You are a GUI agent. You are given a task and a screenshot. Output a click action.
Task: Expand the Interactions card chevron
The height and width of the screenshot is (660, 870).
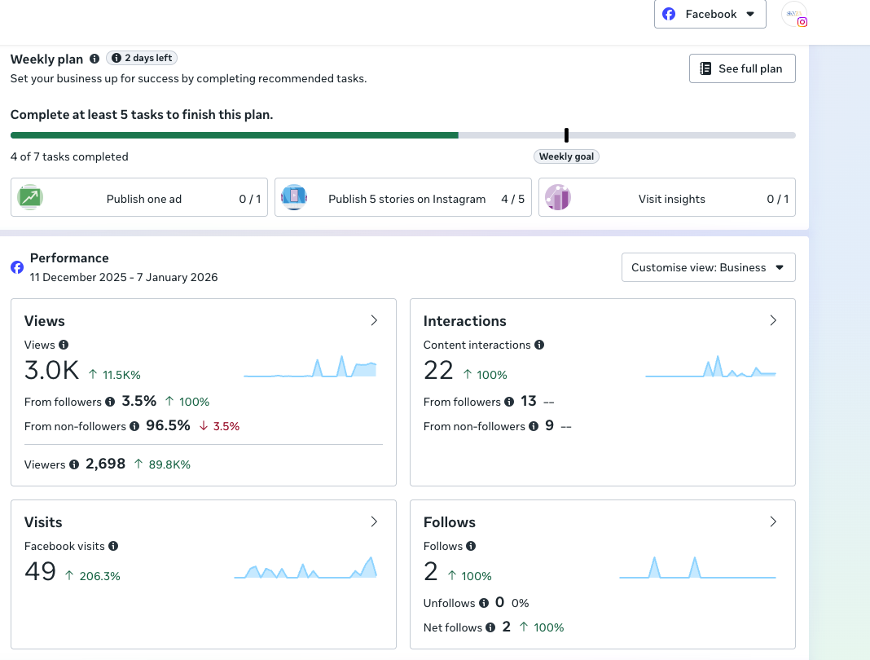click(773, 320)
